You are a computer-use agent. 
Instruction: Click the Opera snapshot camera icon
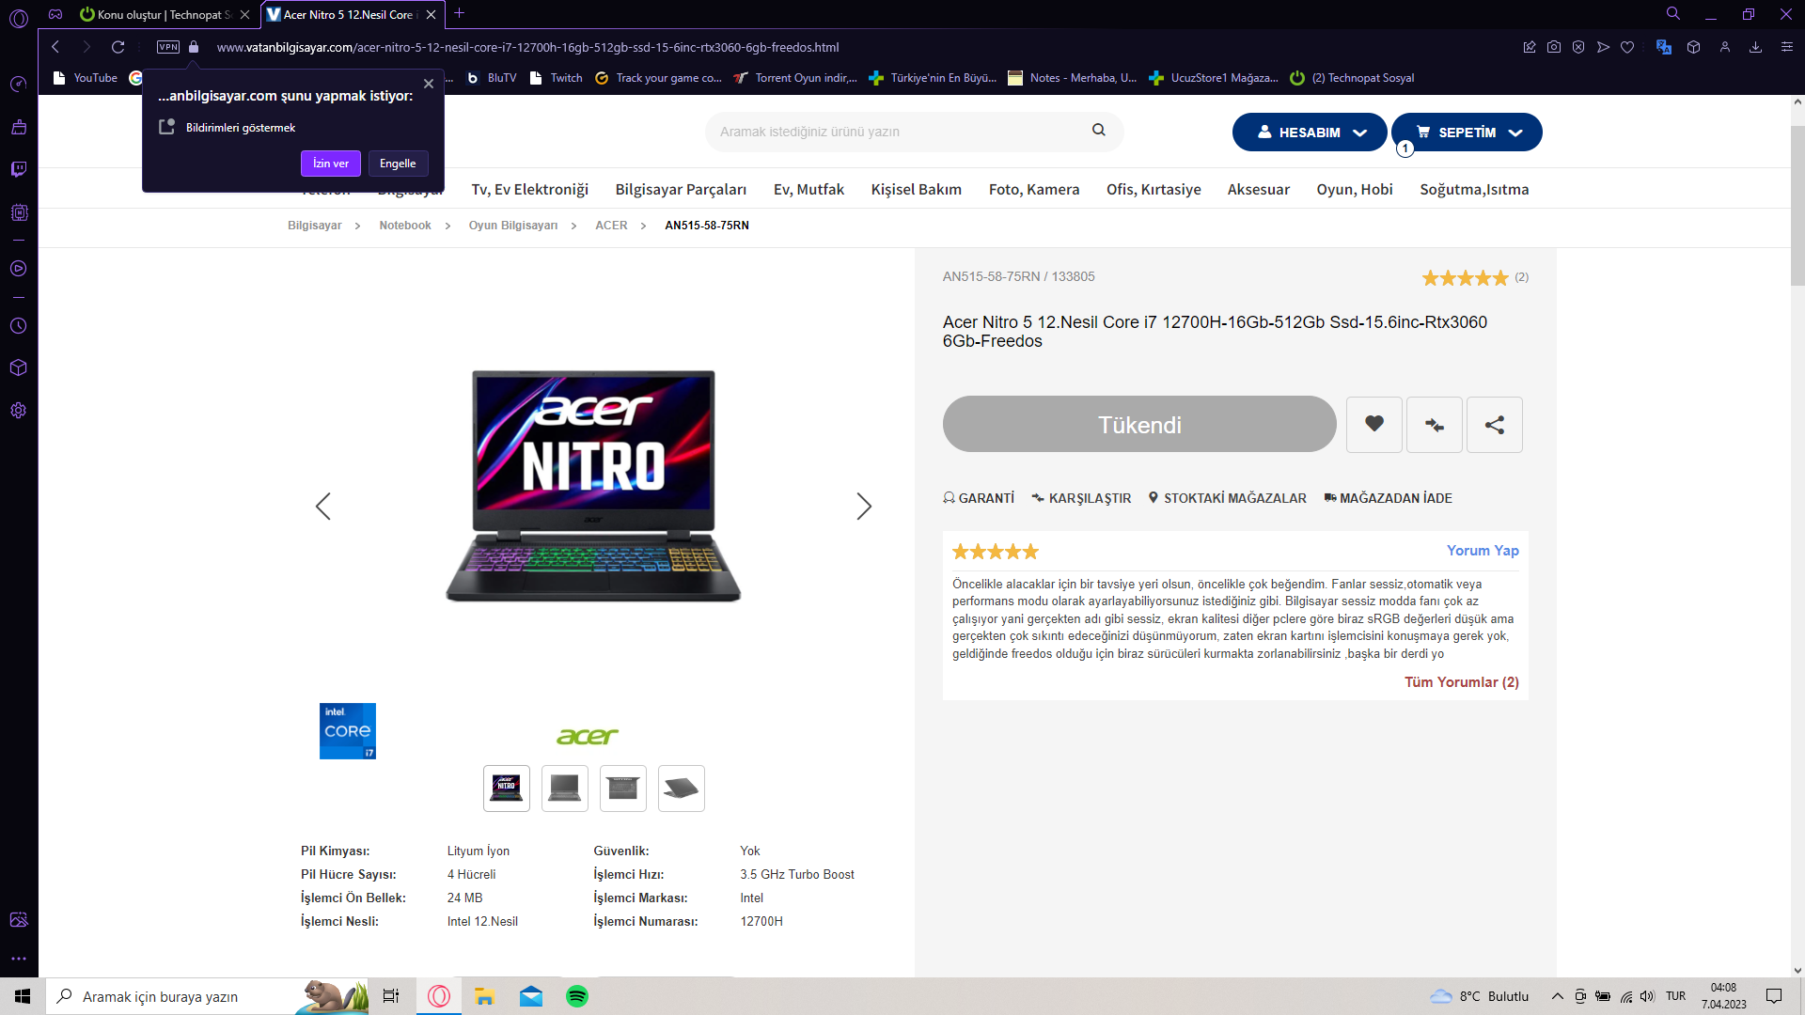click(1553, 47)
